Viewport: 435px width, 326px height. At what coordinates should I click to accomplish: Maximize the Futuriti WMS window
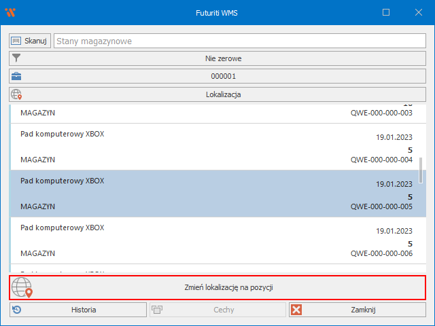pyautogui.click(x=386, y=12)
